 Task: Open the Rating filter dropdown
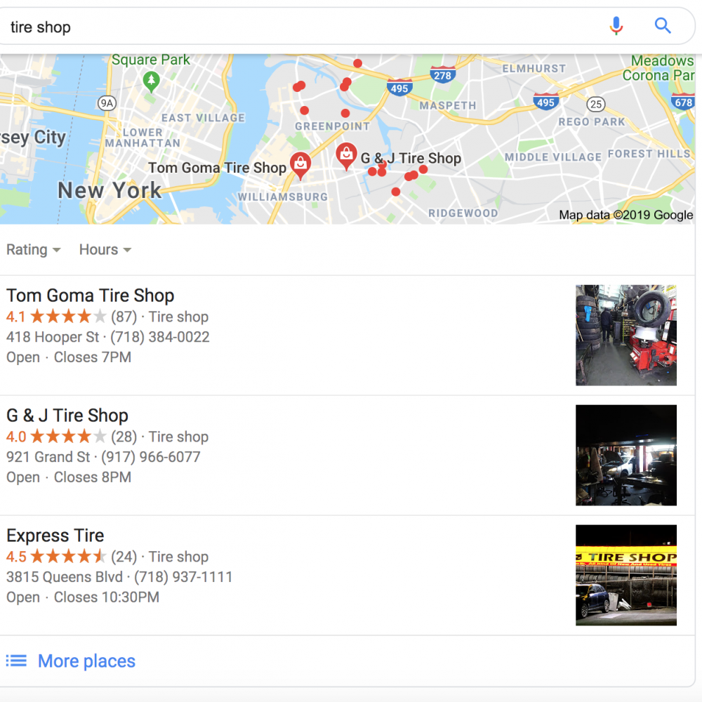pyautogui.click(x=34, y=249)
